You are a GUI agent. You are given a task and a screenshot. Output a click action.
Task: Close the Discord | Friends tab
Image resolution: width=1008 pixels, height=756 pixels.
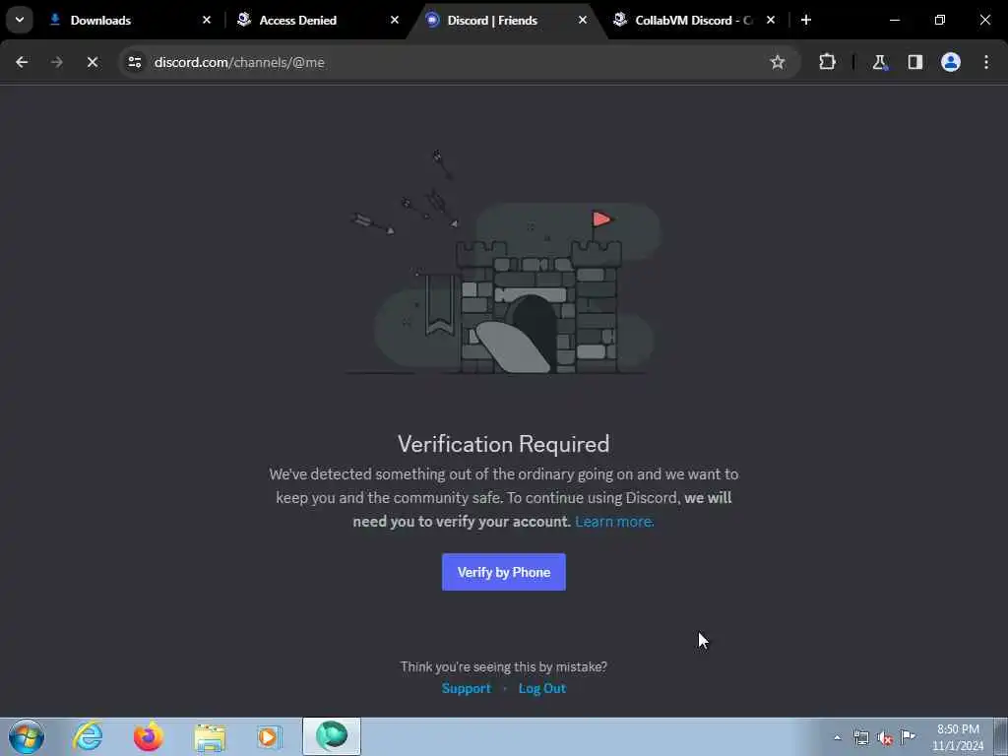(583, 20)
